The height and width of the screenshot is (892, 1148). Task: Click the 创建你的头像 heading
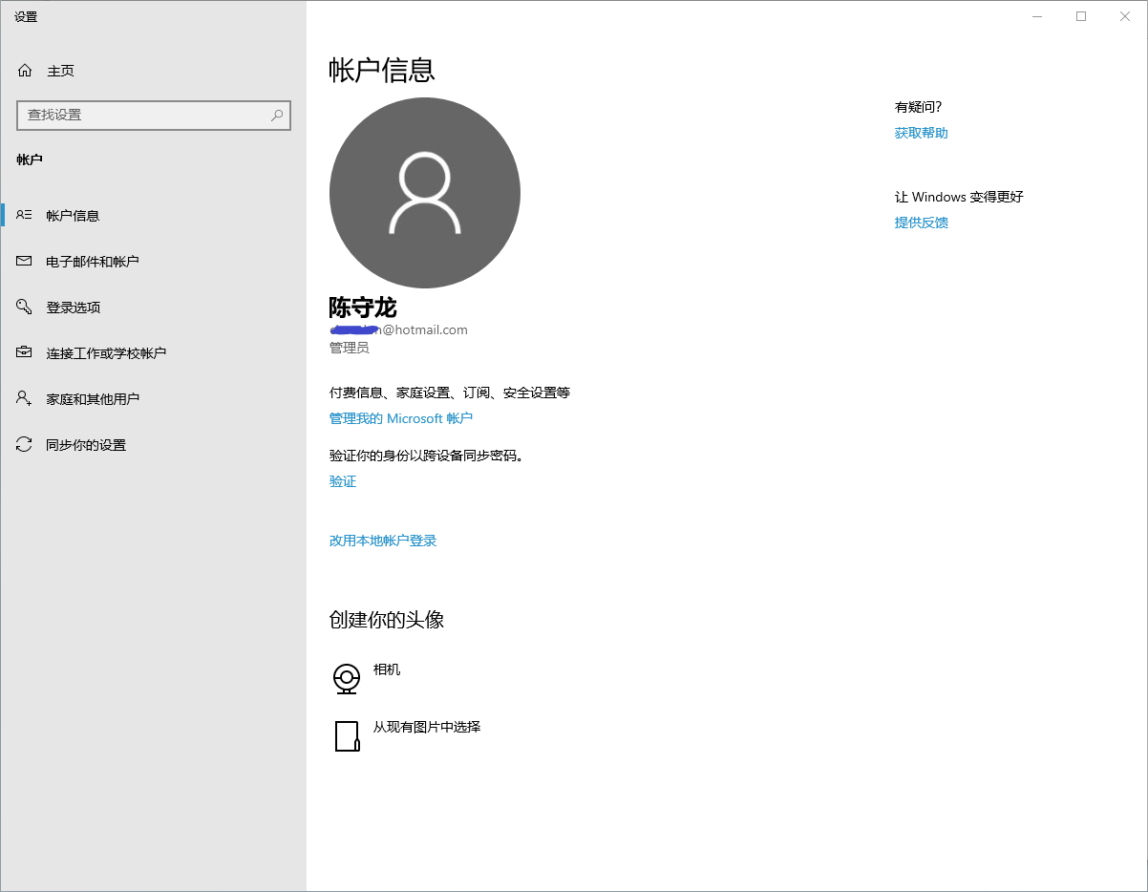tap(387, 620)
